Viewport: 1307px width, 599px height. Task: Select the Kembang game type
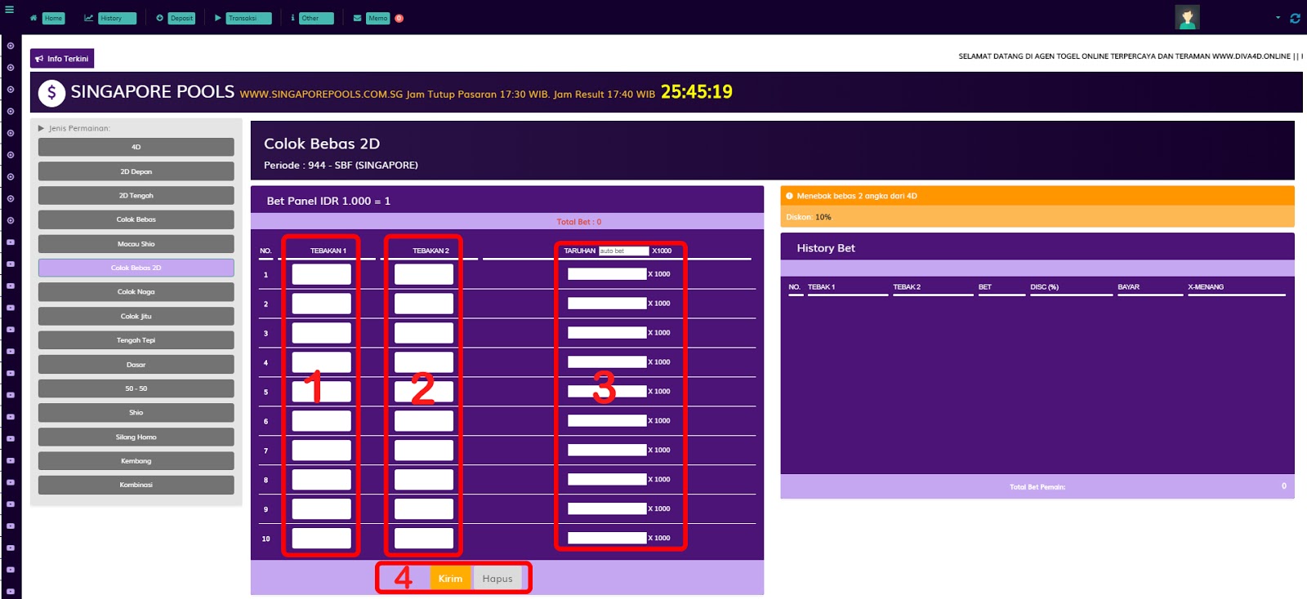coord(136,461)
